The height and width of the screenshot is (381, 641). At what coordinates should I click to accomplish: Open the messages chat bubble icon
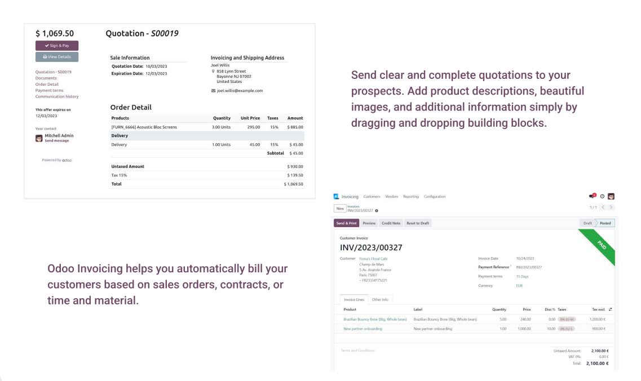tap(593, 196)
